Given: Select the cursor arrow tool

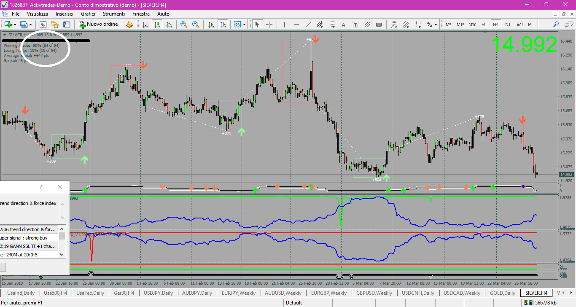Looking at the screenshot, I should [x=257, y=24].
